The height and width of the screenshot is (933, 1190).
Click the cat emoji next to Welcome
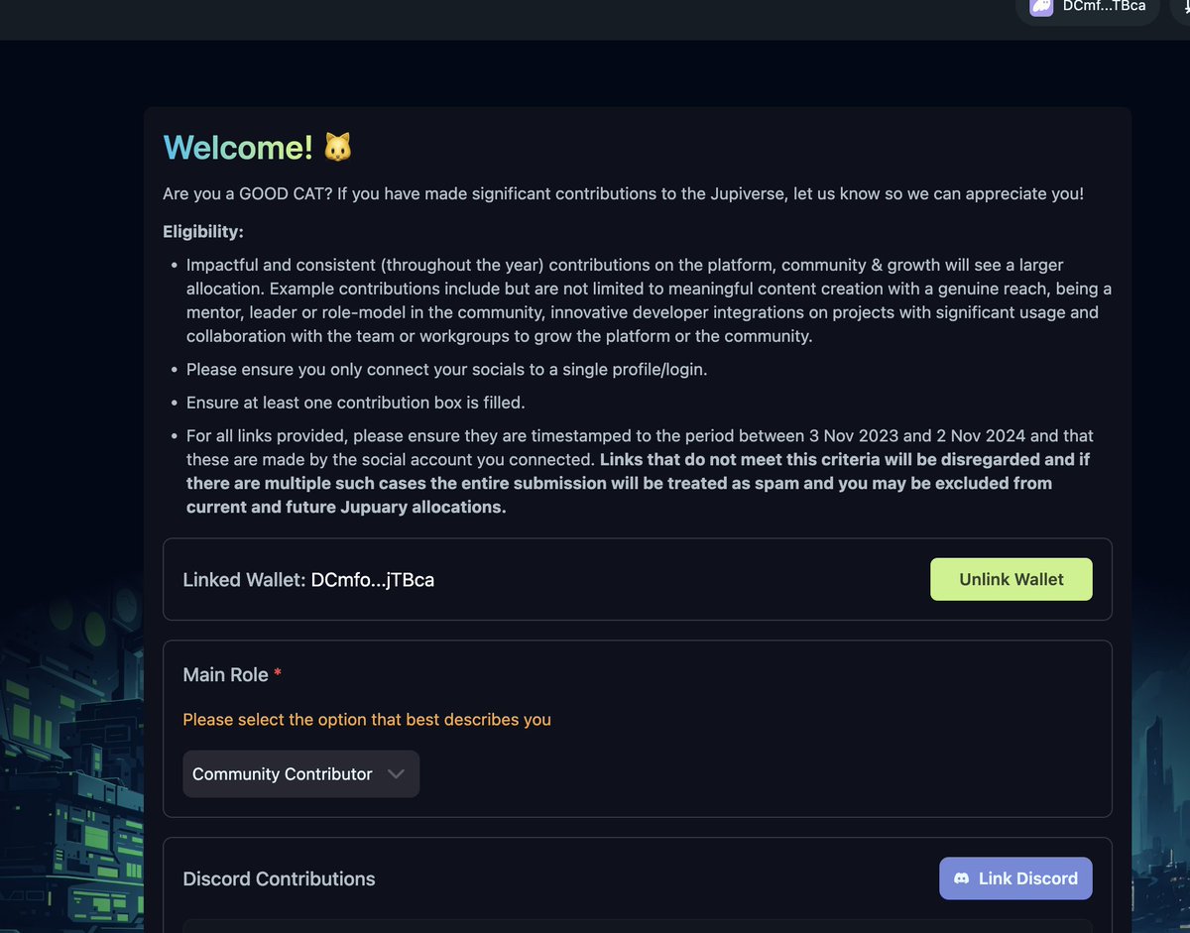pos(338,148)
